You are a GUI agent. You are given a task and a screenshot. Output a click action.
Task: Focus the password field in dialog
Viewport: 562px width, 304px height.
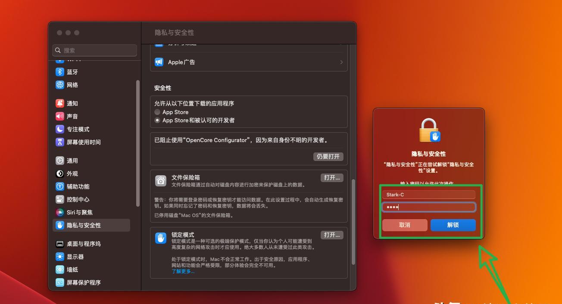(x=429, y=207)
